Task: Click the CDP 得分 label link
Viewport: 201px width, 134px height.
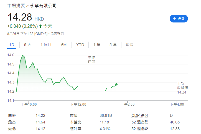Action: tap(140, 115)
